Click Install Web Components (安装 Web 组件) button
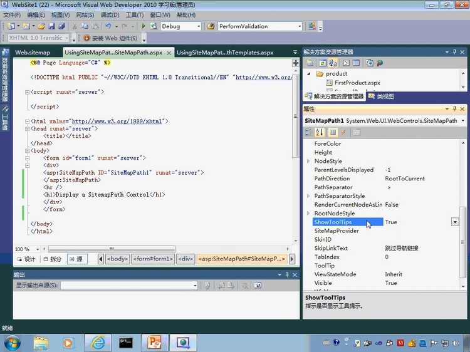470x352 pixels. [110, 38]
